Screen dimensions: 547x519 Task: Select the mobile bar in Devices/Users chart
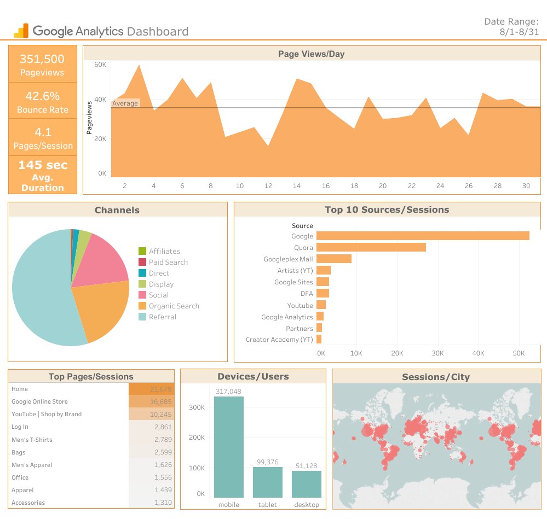(229, 448)
